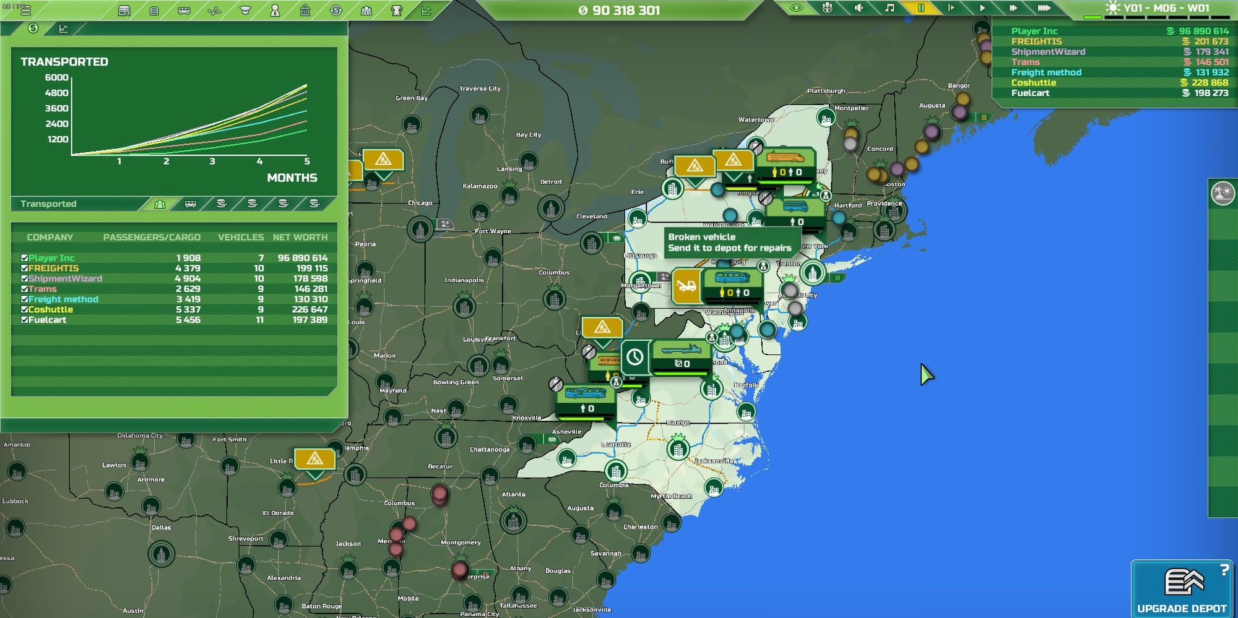
Task: Click the Dallas city marker
Action: [x=161, y=554]
